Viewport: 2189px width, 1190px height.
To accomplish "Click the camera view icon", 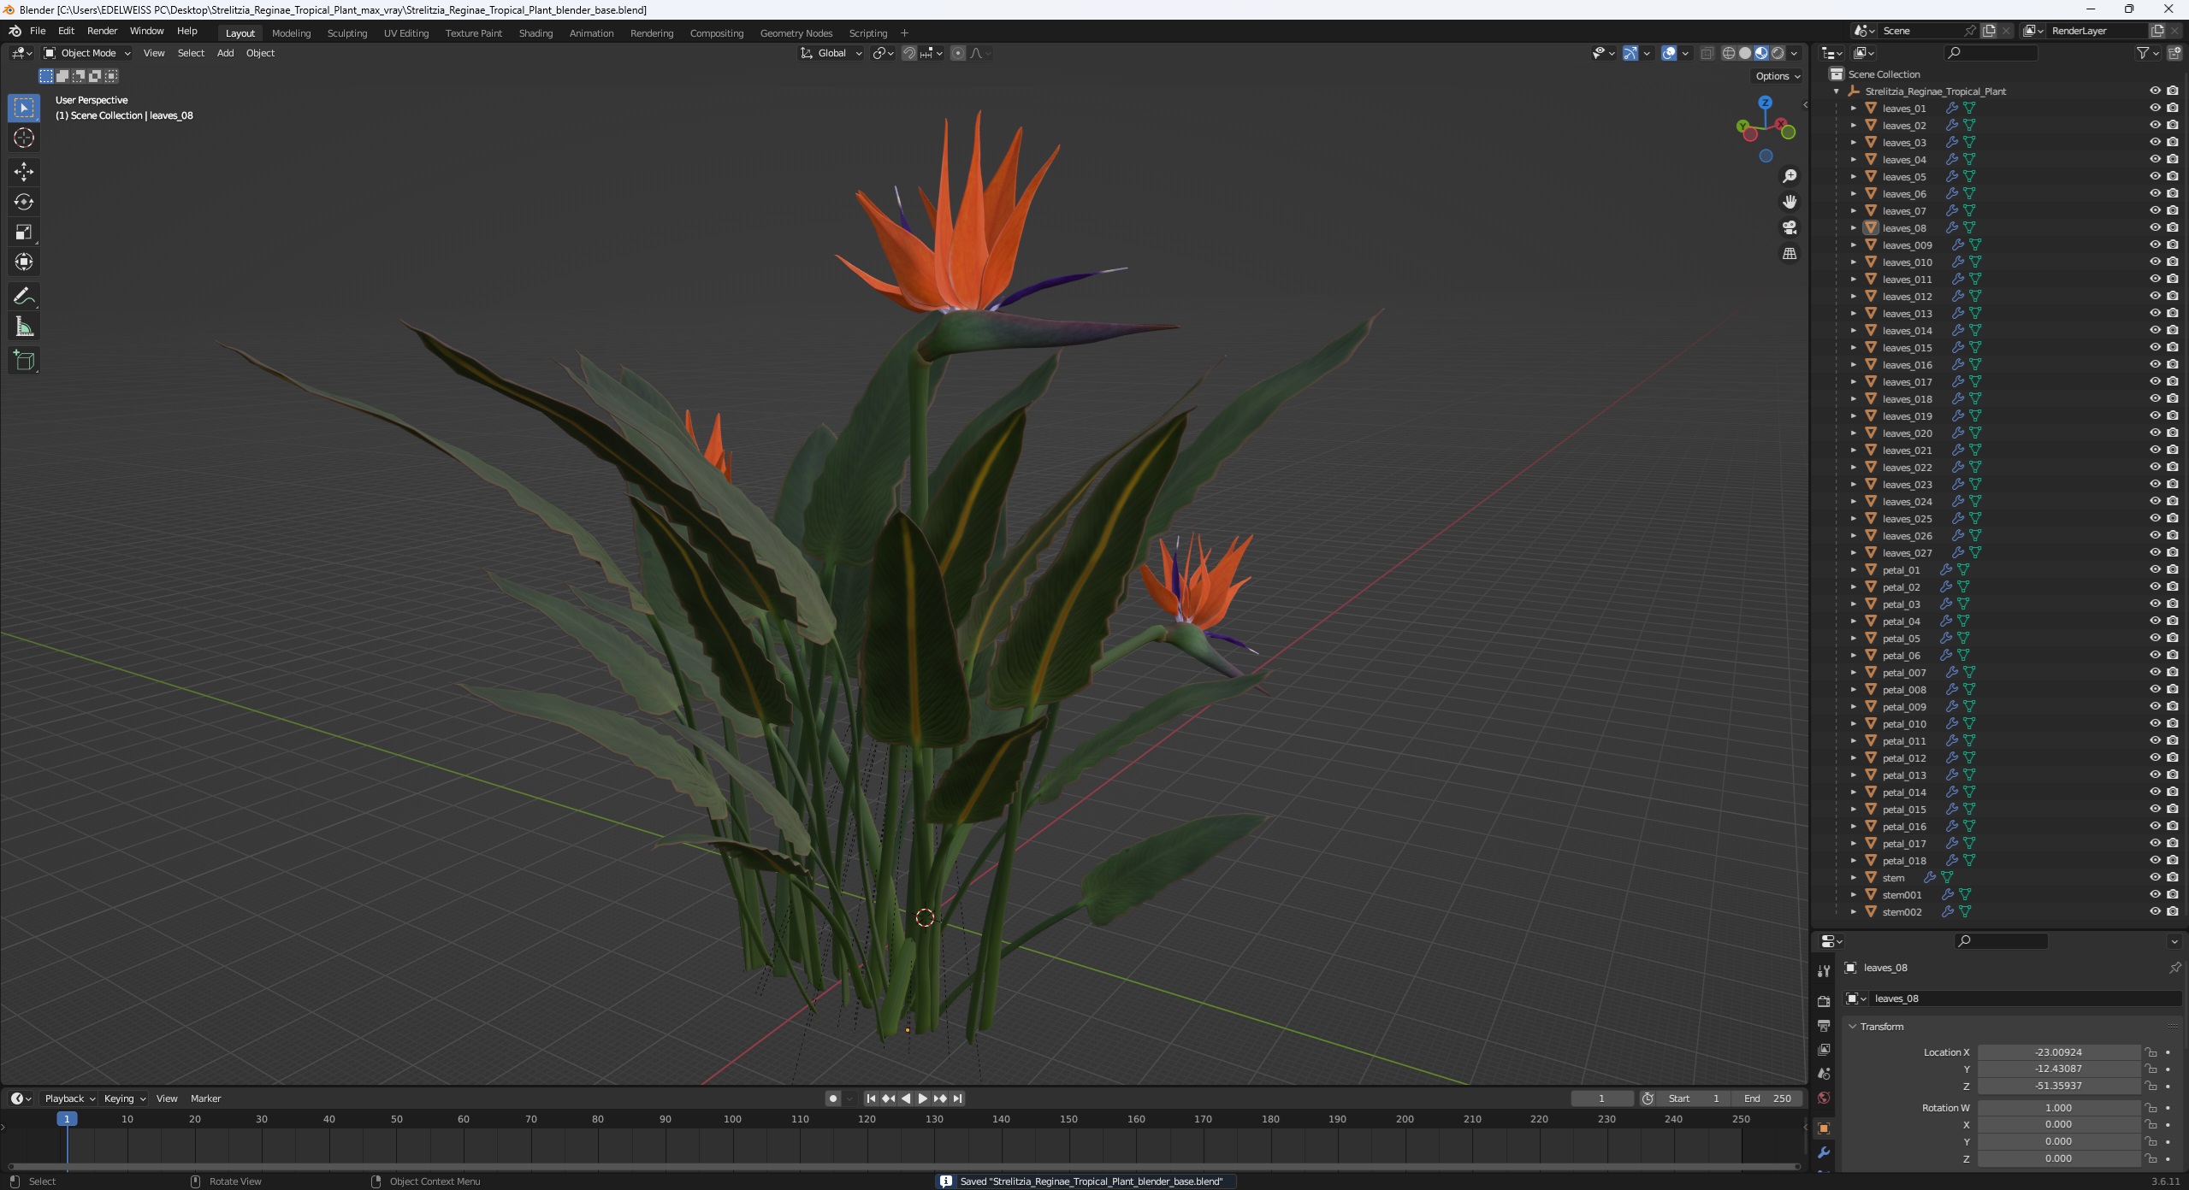I will pos(1790,227).
